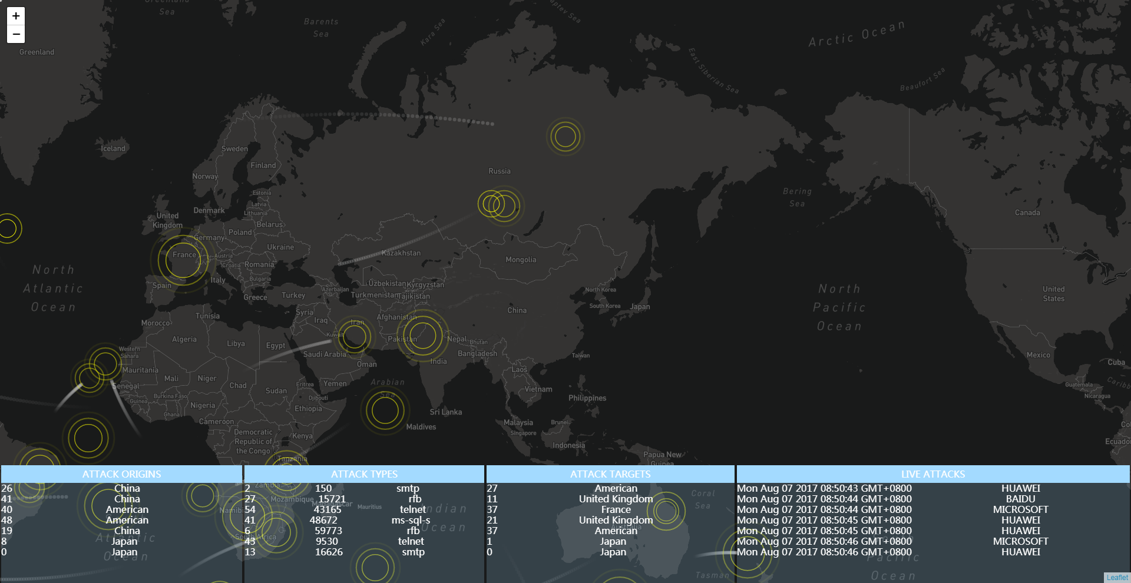Select origin row '48 American'
This screenshot has width=1131, height=583.
[x=121, y=520]
